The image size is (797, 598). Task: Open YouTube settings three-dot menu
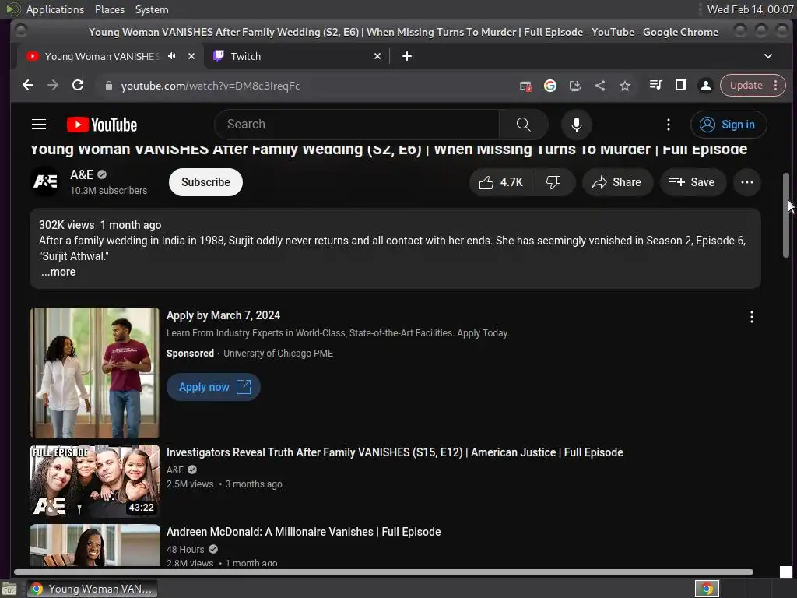[669, 125]
